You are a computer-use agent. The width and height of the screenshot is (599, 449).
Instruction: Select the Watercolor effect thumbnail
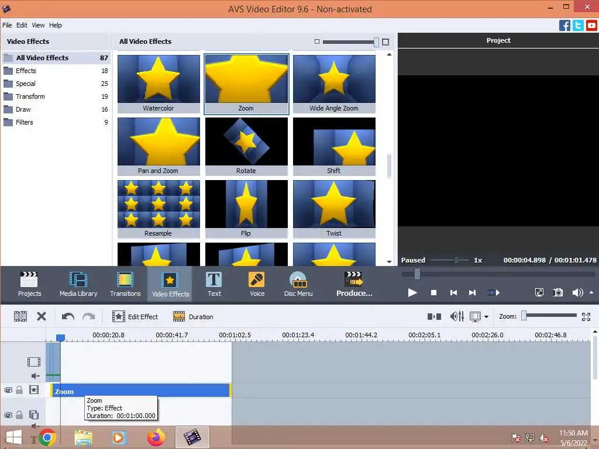coord(159,84)
